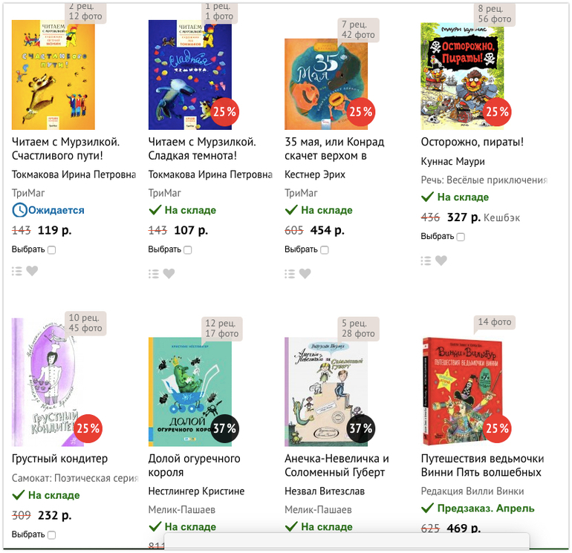Open Кешбэк label next to 327 р.
Viewport: 572px width, 553px height.
(501, 217)
